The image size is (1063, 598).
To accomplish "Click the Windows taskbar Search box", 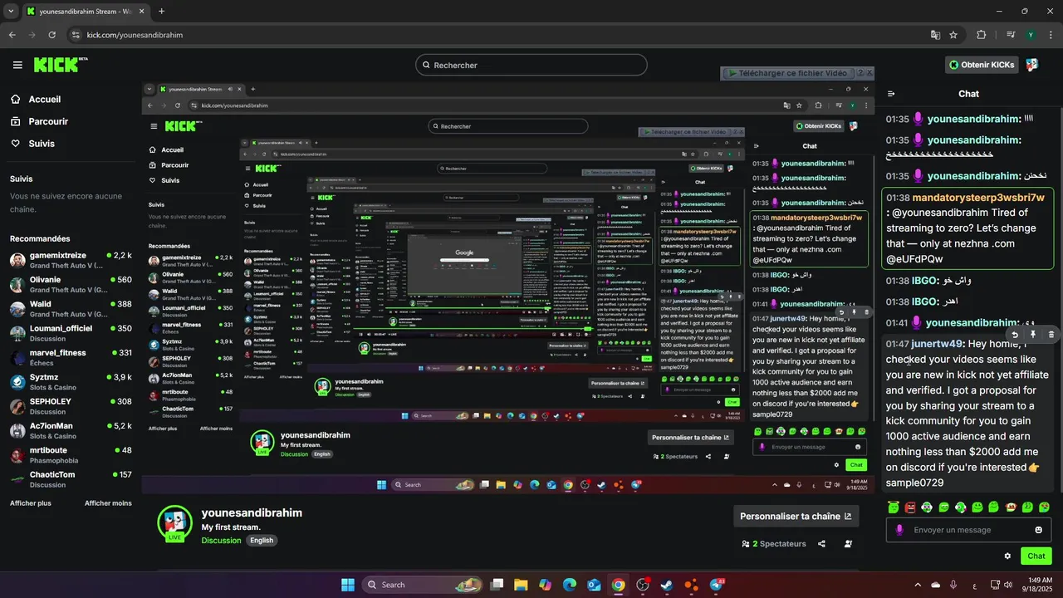I will tap(422, 585).
